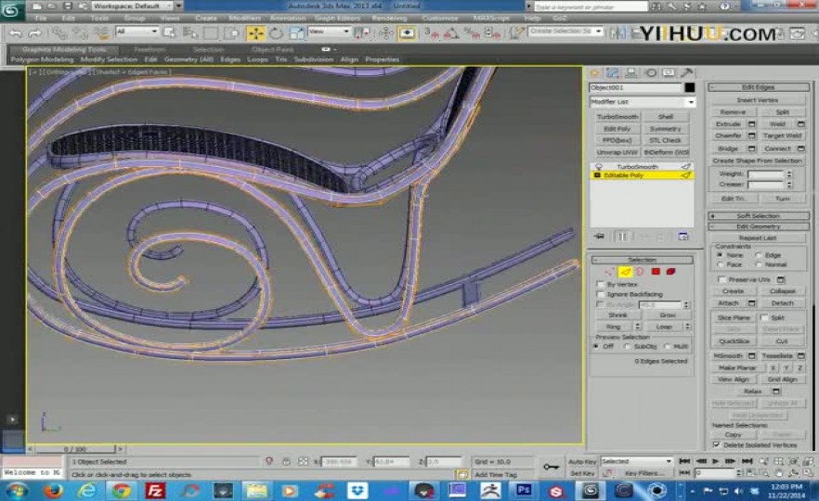
Task: Select Edge constraint radio button
Action: coord(758,255)
